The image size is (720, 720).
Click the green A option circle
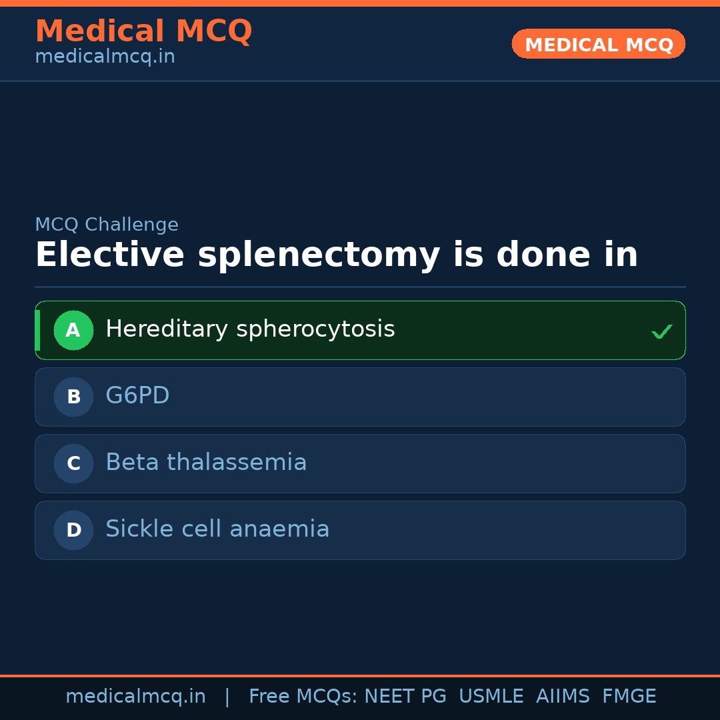[x=73, y=330]
